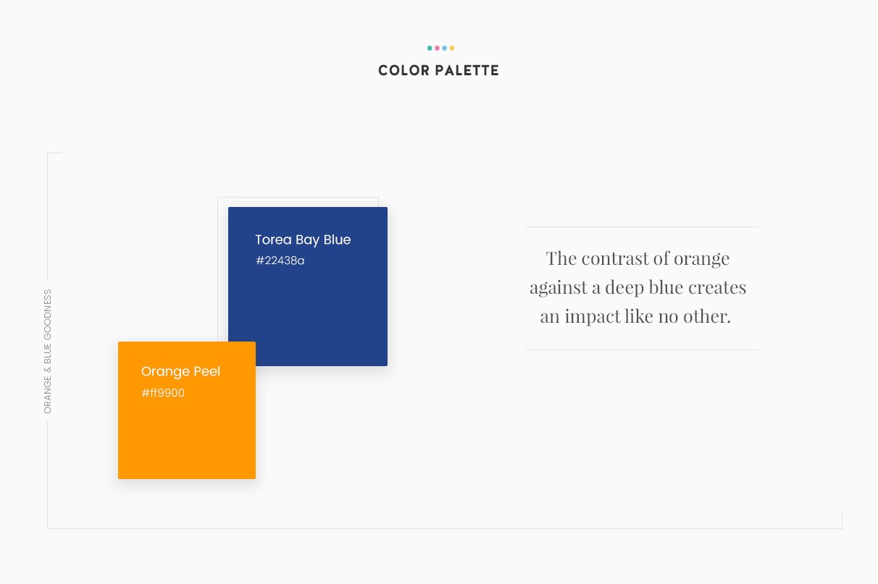
Task: Select the word COLOR in the heading
Action: tap(402, 71)
